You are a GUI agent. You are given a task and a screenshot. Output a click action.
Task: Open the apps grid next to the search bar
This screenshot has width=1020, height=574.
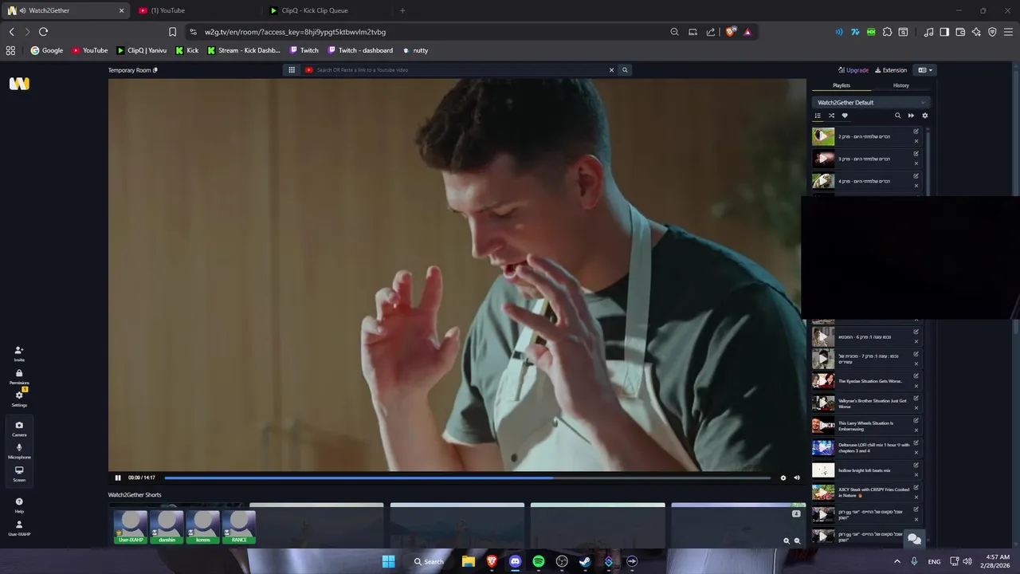click(292, 70)
